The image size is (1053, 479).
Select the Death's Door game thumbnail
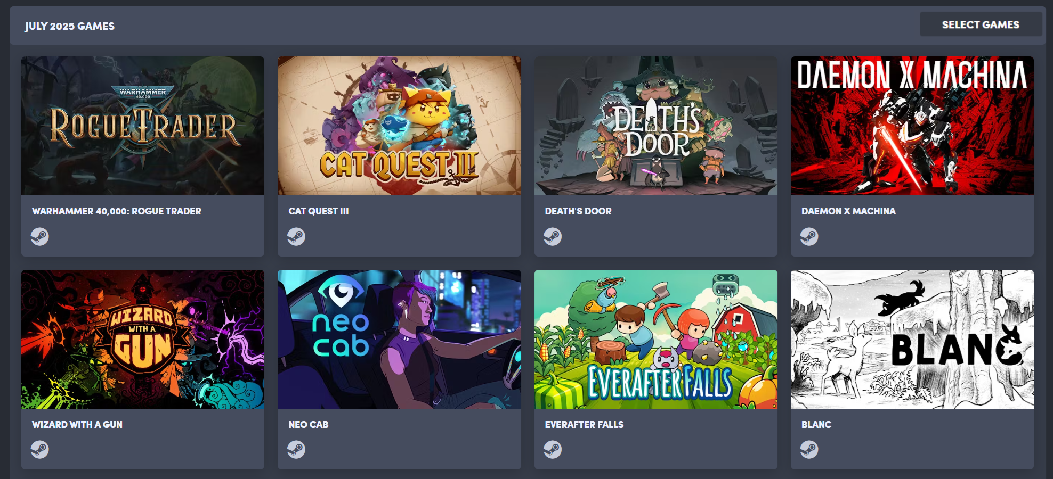click(656, 126)
